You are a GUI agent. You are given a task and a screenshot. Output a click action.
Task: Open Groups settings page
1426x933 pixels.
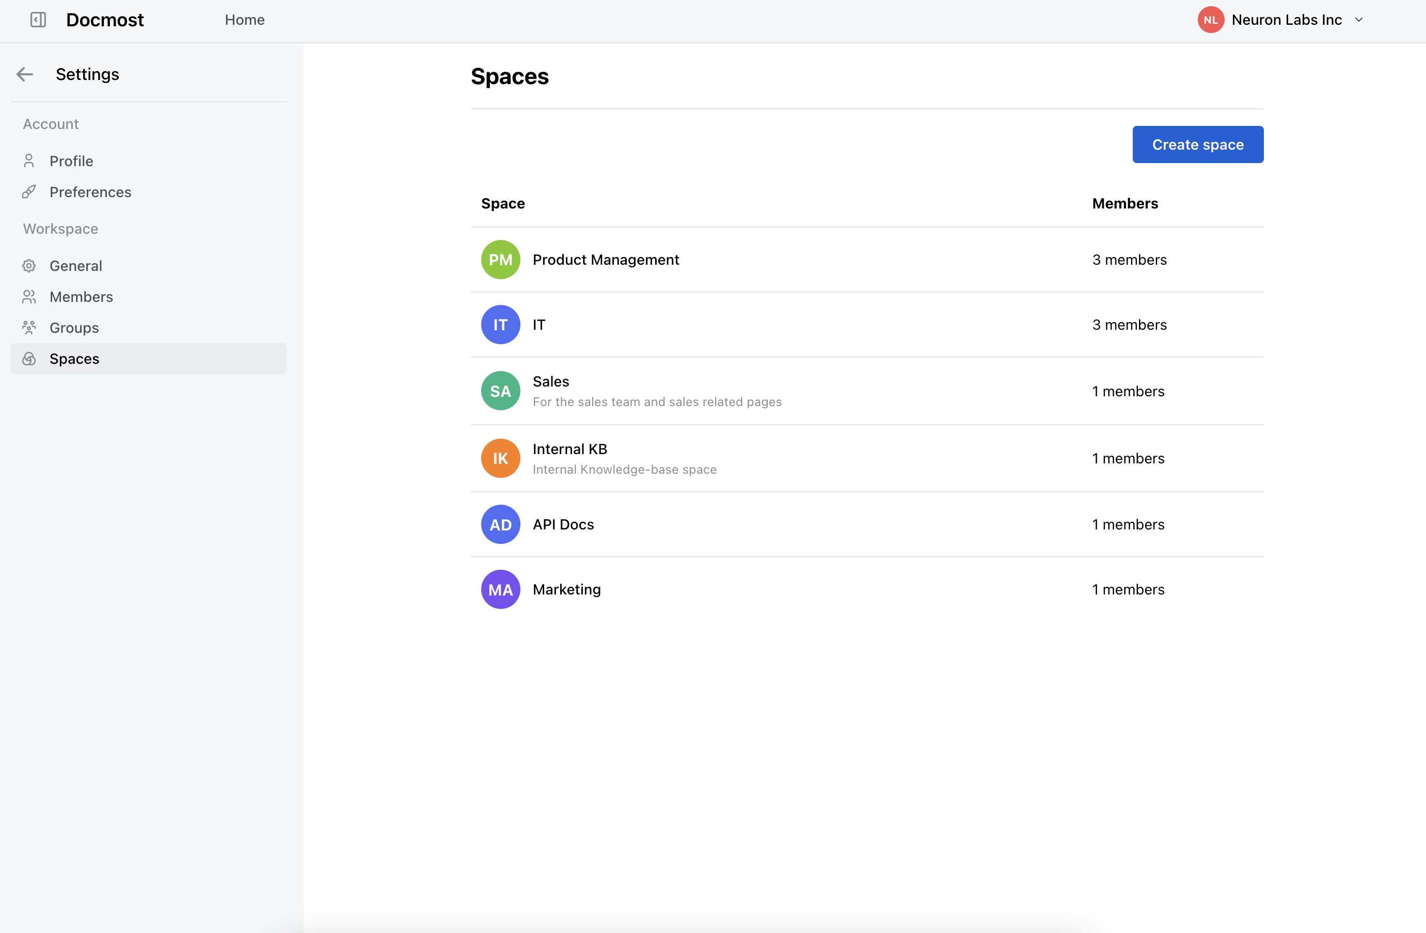[149, 328]
